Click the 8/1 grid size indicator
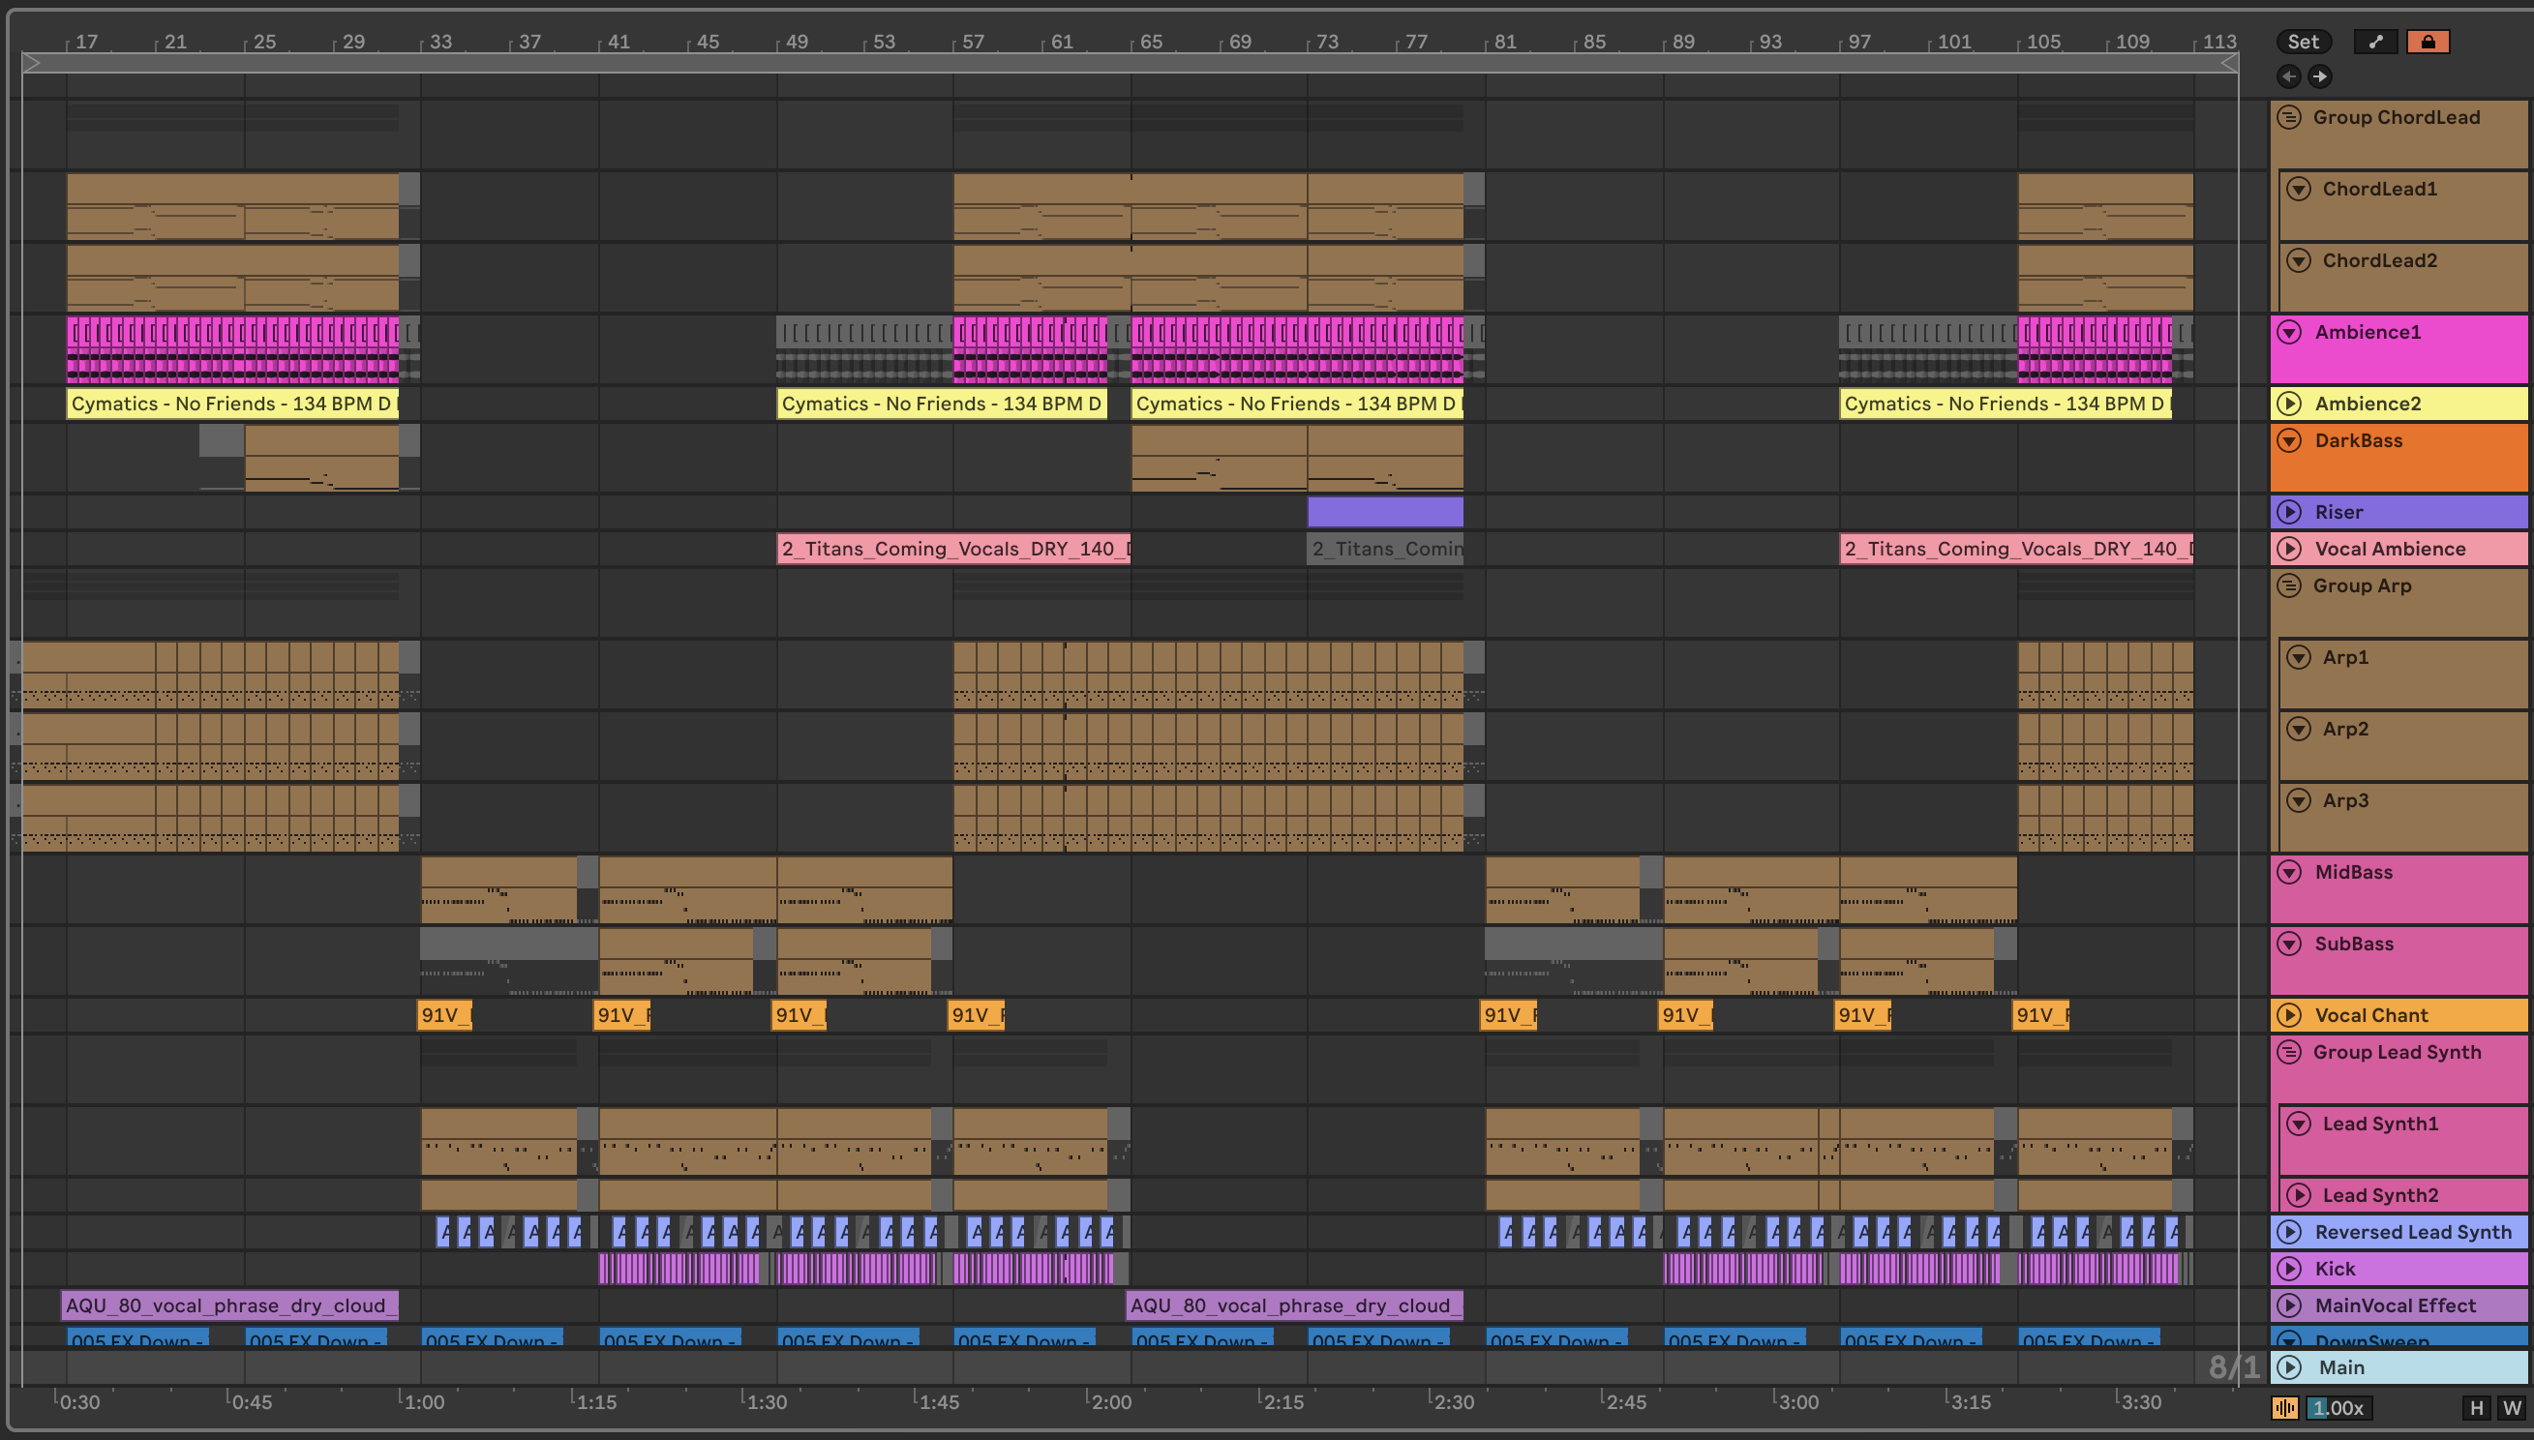The height and width of the screenshot is (1440, 2534). point(2233,1367)
